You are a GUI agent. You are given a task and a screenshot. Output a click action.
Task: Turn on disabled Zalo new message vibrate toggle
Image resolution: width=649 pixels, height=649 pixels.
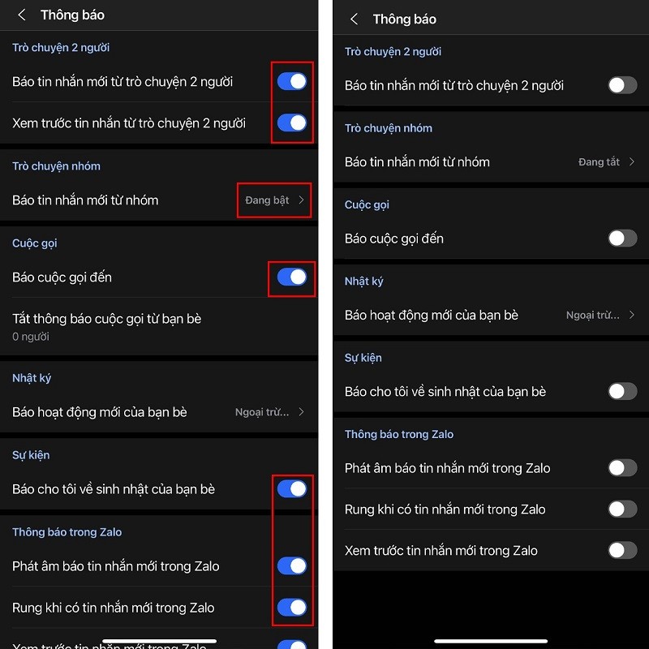point(622,509)
